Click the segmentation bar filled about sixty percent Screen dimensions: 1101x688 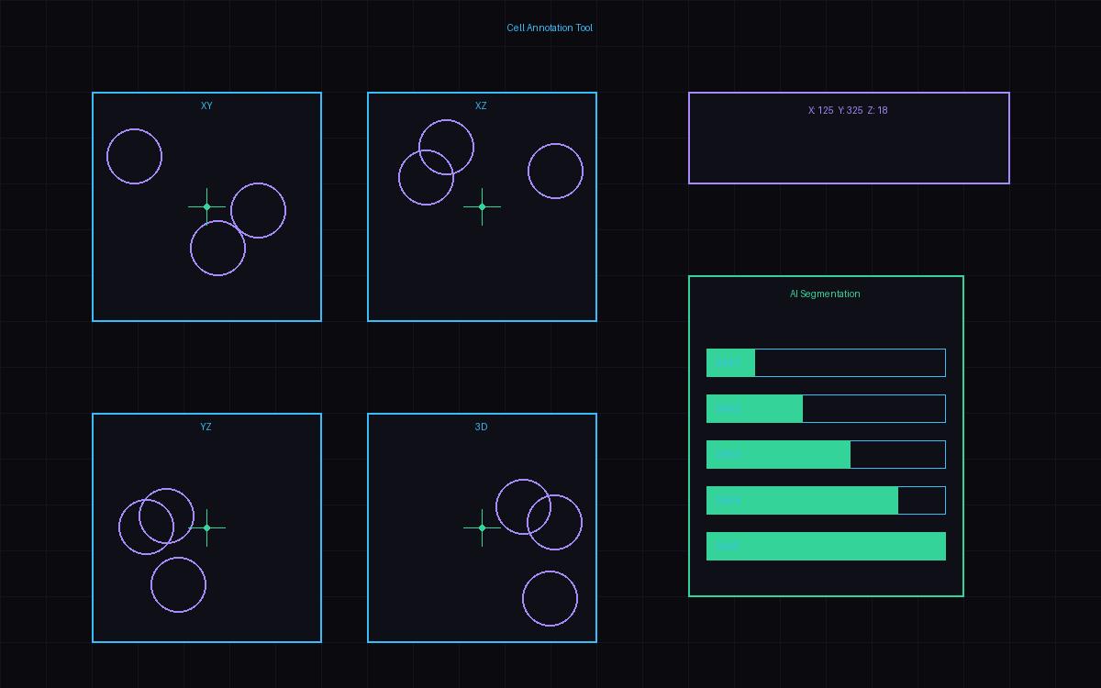tap(826, 454)
